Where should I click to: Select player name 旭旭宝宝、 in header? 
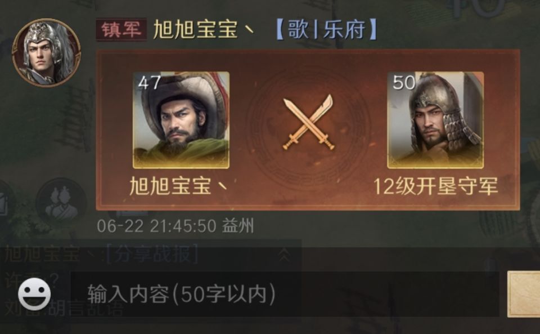204,30
